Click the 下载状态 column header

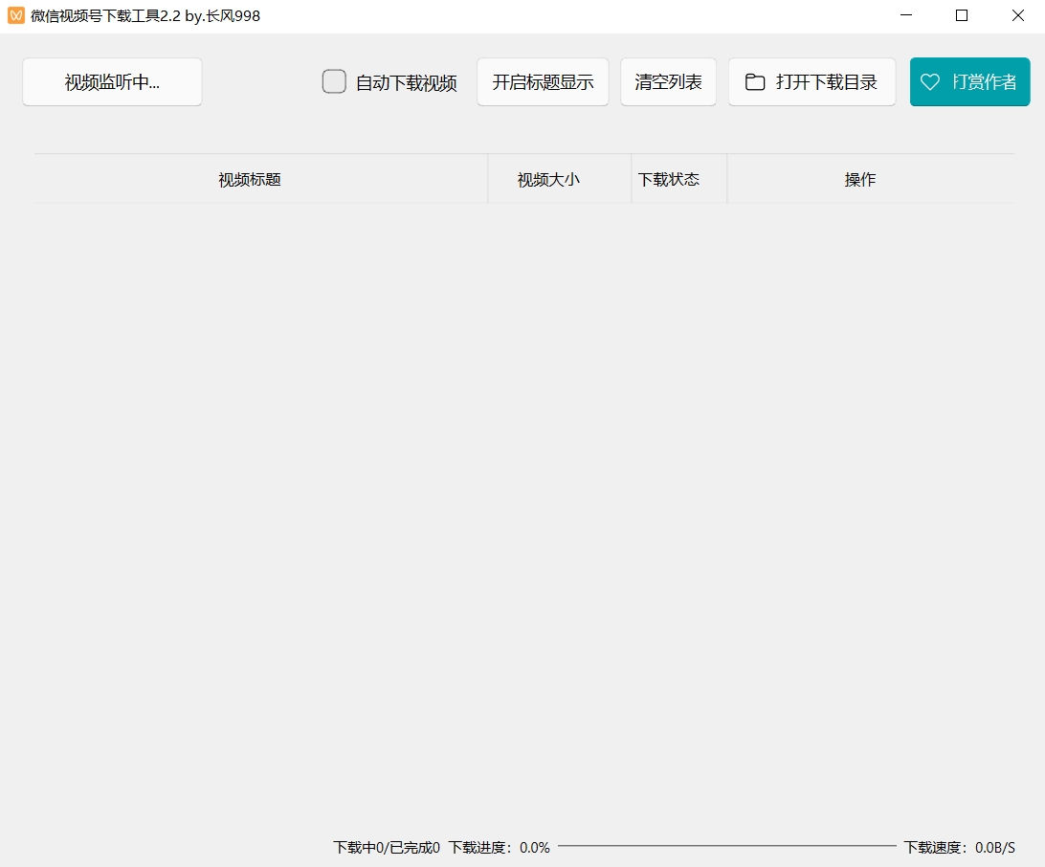669,180
